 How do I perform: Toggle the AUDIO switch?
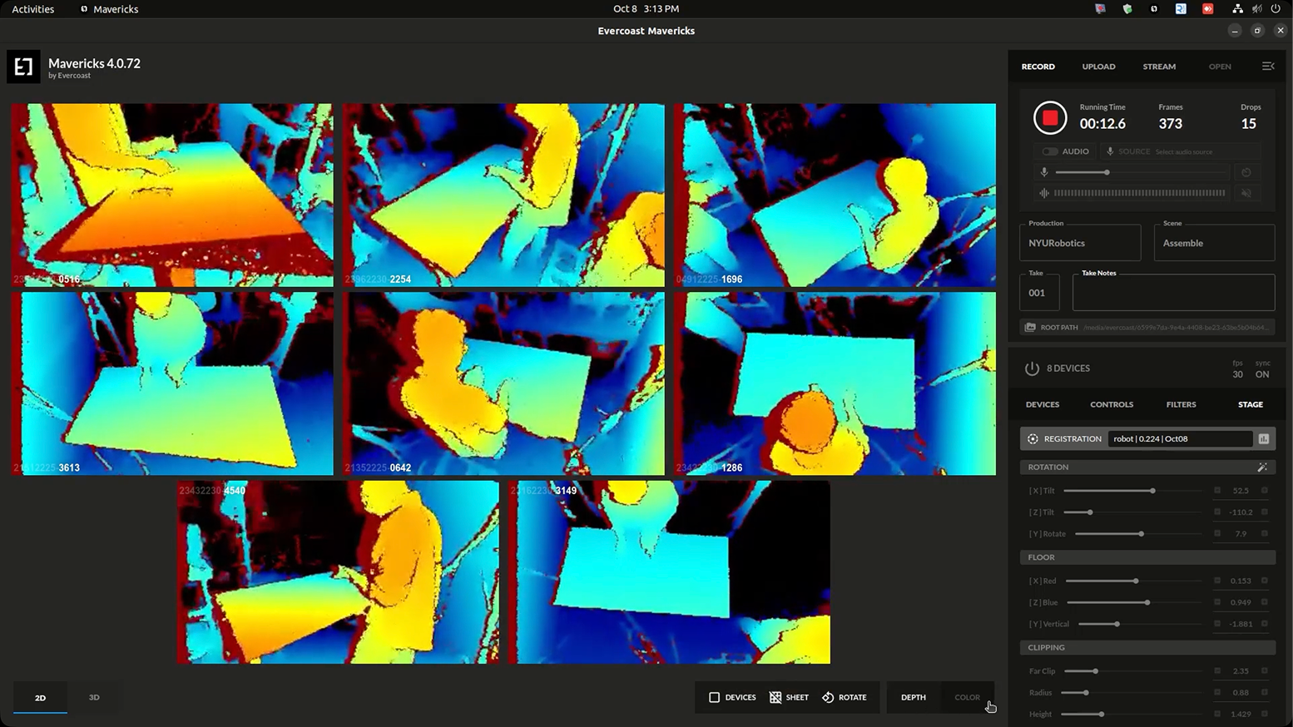coord(1050,151)
